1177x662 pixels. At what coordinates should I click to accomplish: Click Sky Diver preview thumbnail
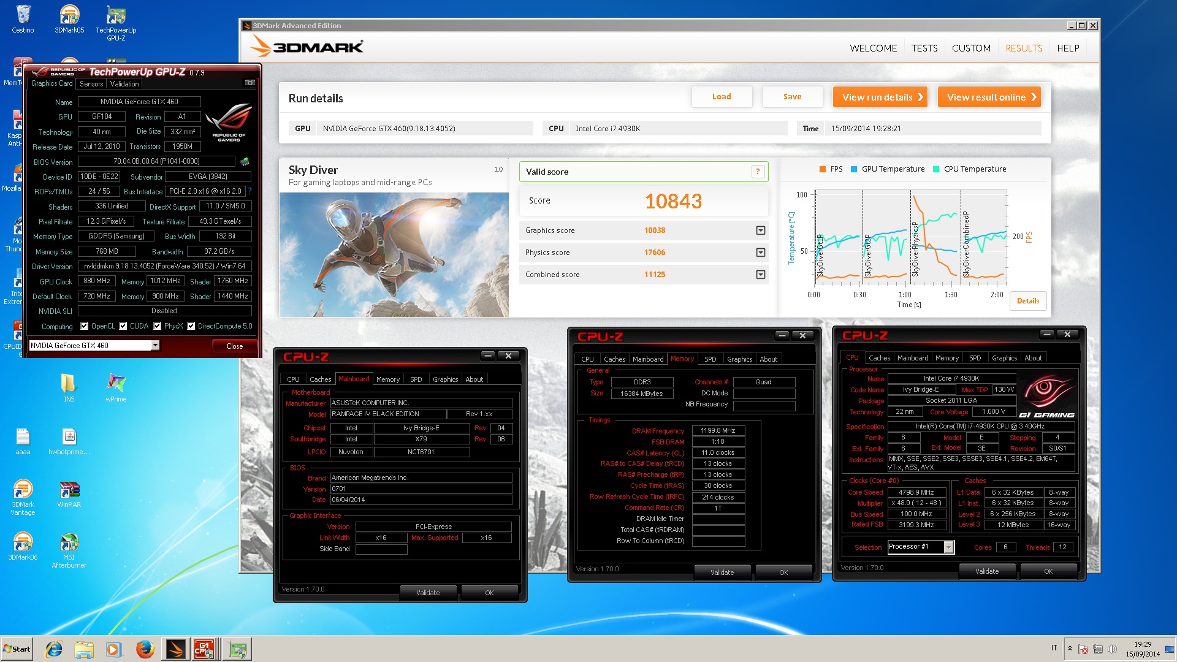[394, 254]
